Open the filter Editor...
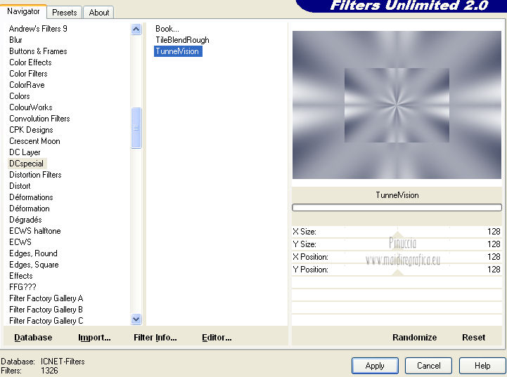The image size is (507, 377). [217, 338]
